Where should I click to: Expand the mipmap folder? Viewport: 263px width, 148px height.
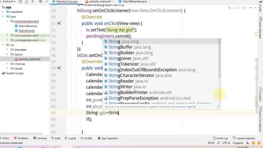[7, 64]
